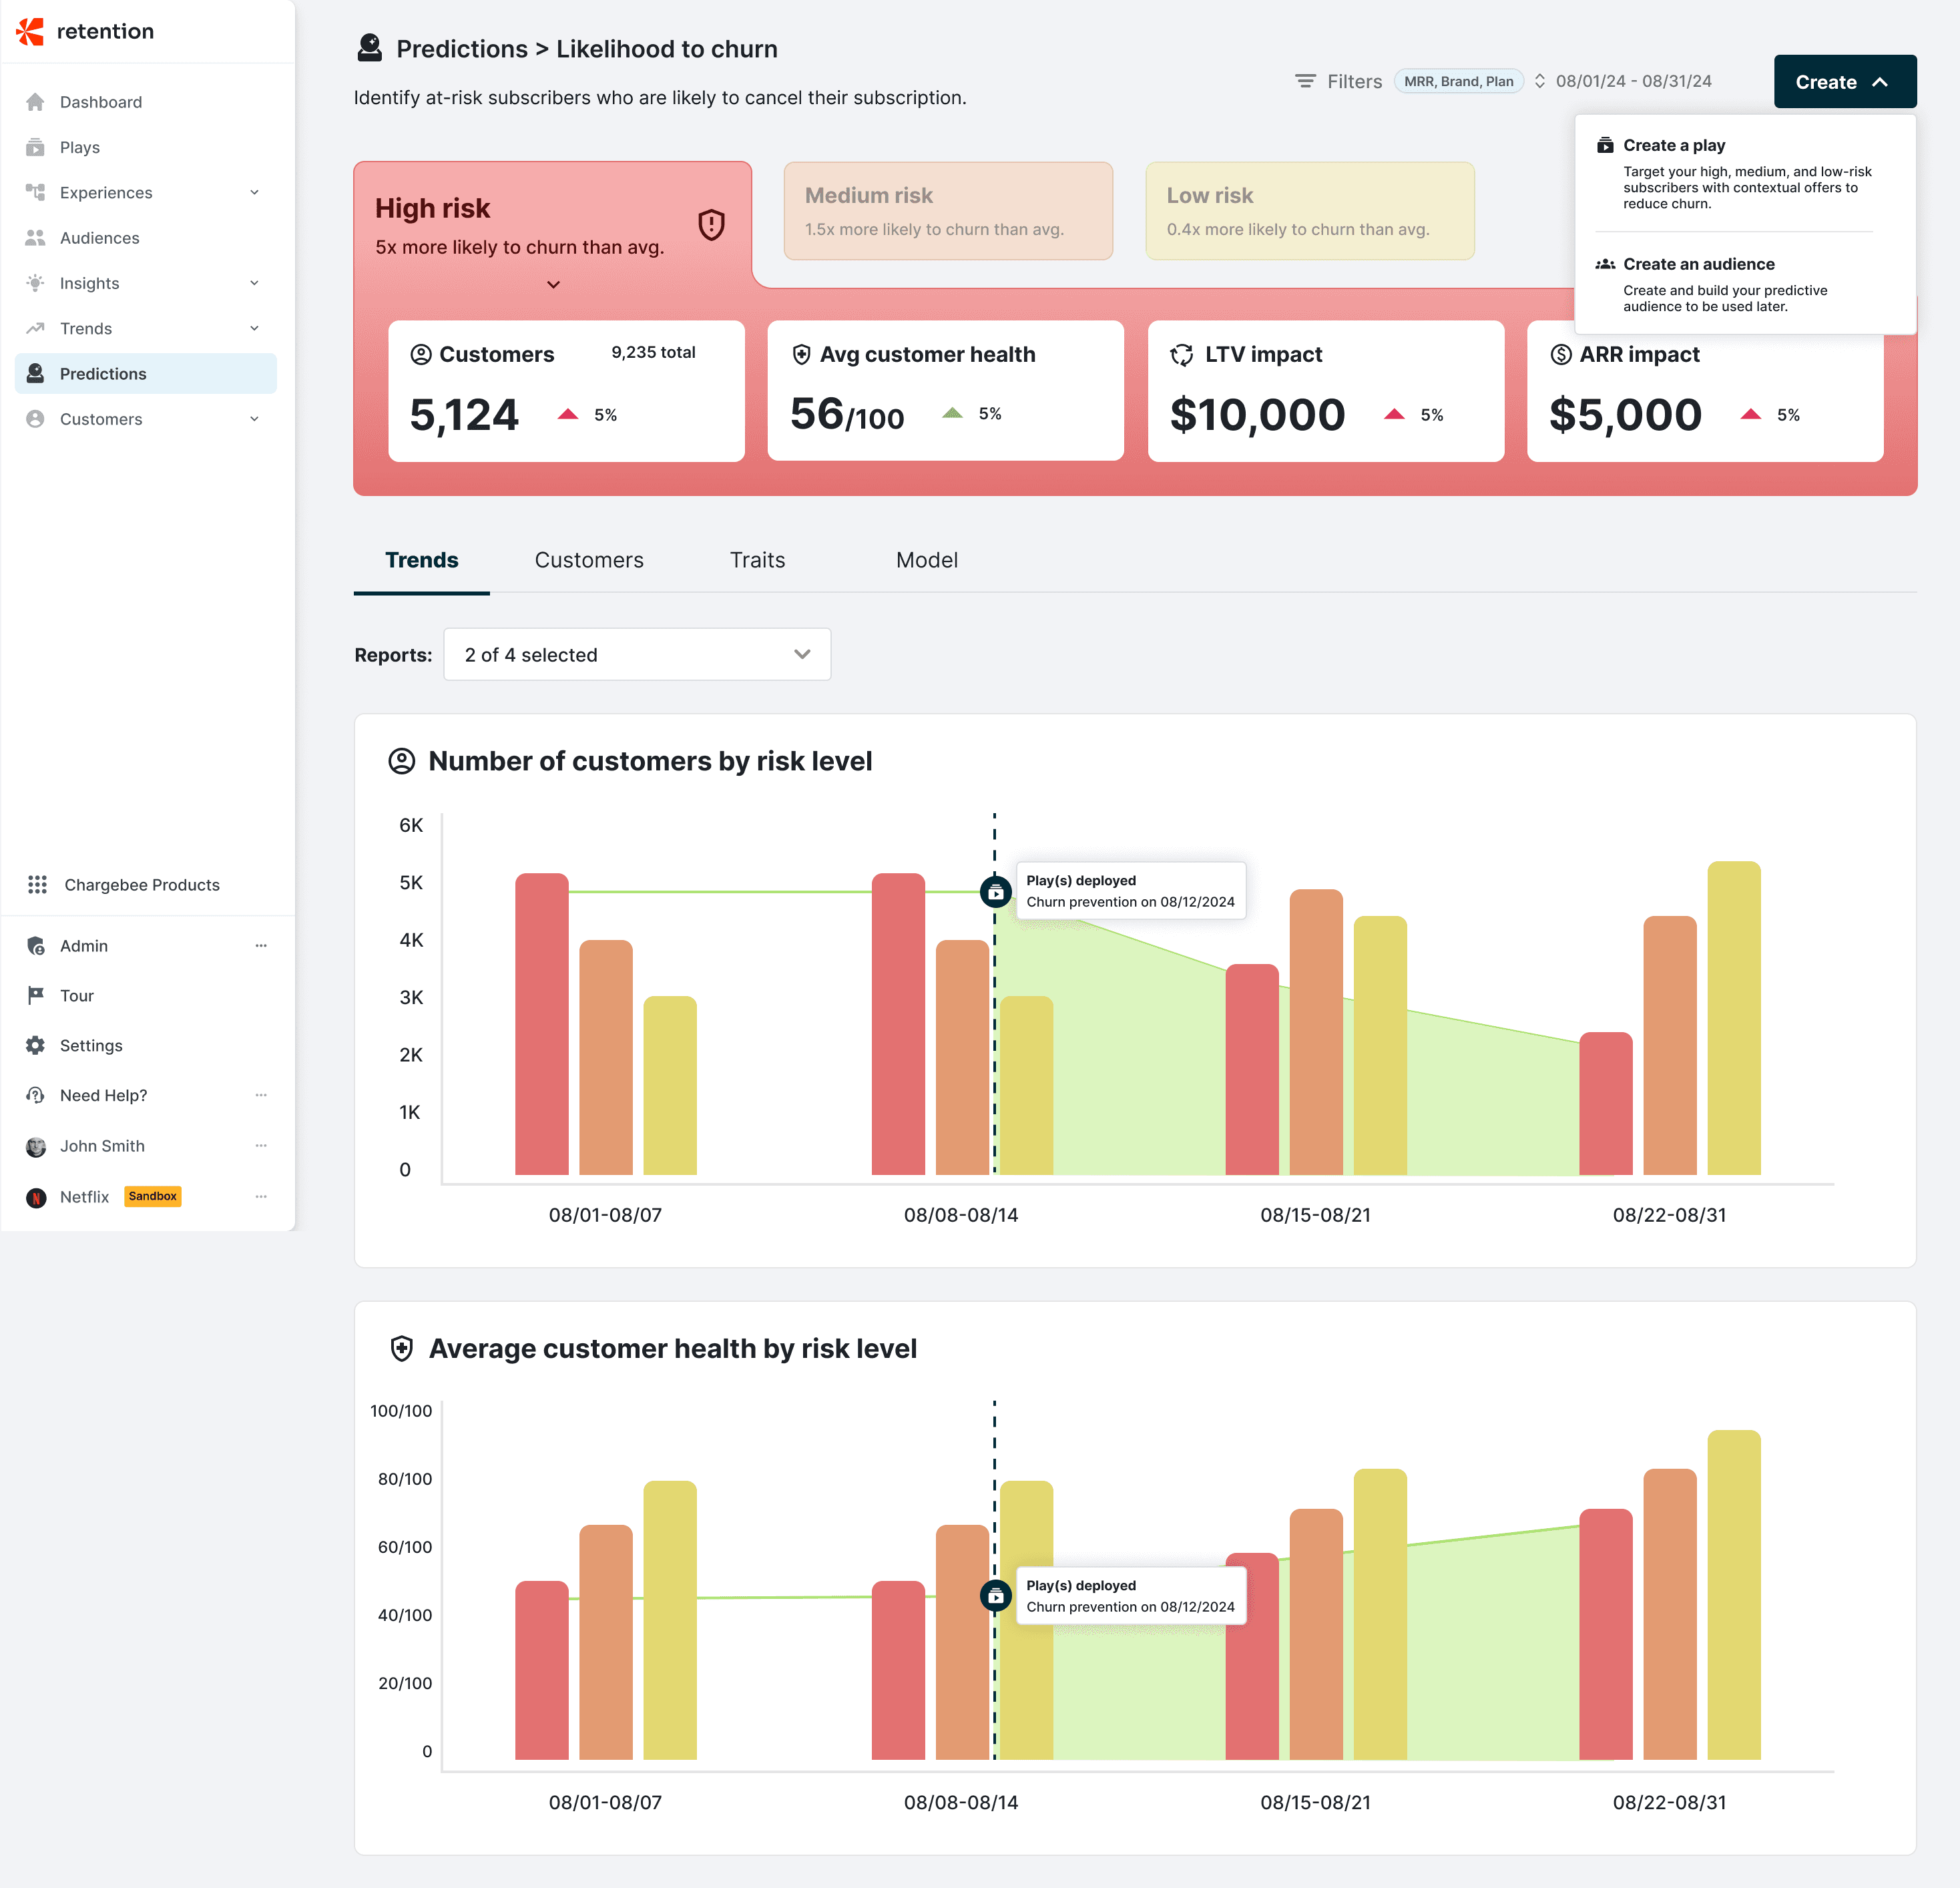Click the Filters icon
The height and width of the screenshot is (1888, 1960).
1305,81
